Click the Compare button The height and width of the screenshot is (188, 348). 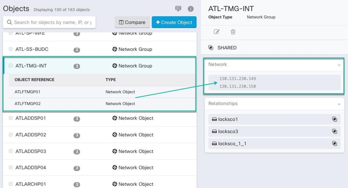[x=132, y=22]
